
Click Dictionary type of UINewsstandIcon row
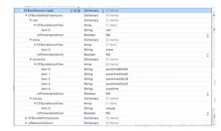coord(91,123)
